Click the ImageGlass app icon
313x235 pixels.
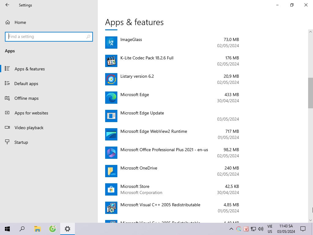[111, 43]
